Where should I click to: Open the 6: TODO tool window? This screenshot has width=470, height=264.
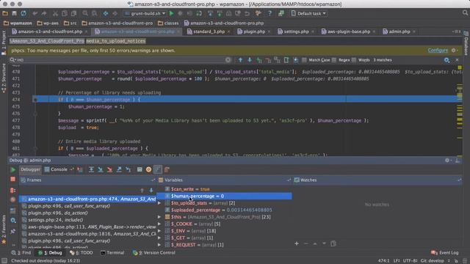coord(82,253)
